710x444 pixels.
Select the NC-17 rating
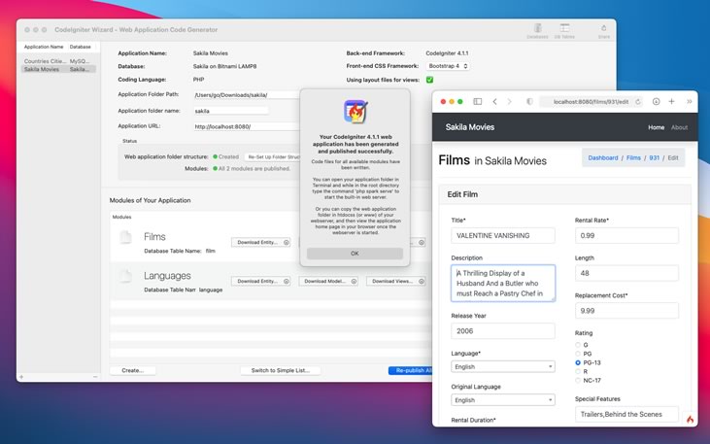point(578,381)
